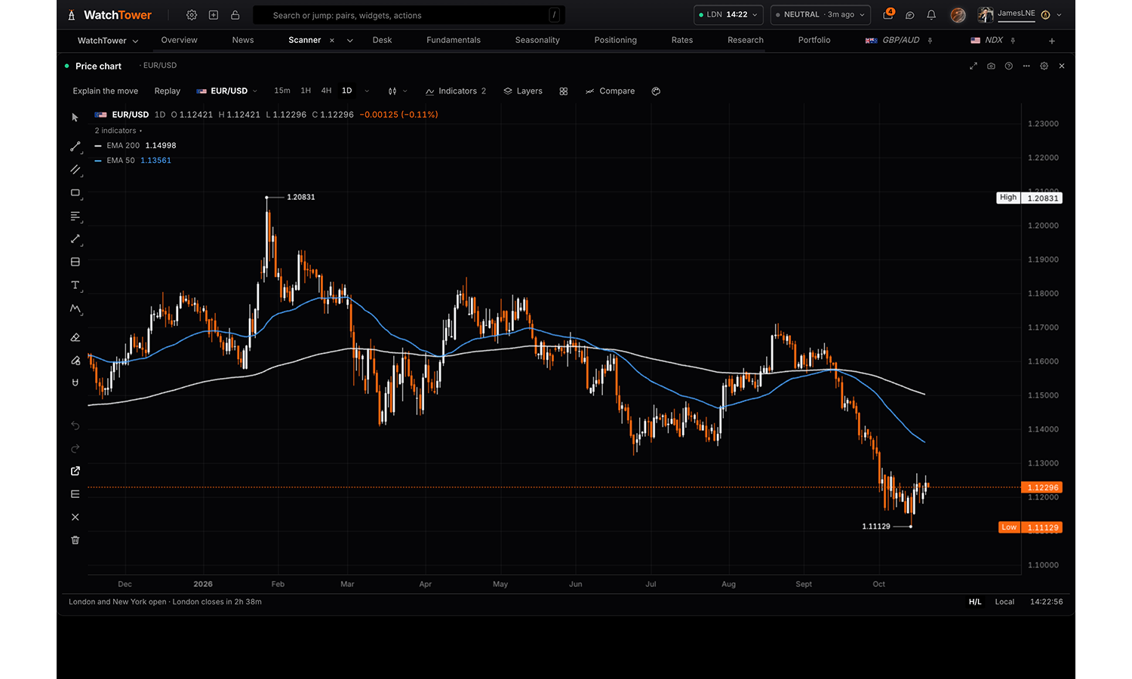Switch timeframe to 4H

(326, 91)
